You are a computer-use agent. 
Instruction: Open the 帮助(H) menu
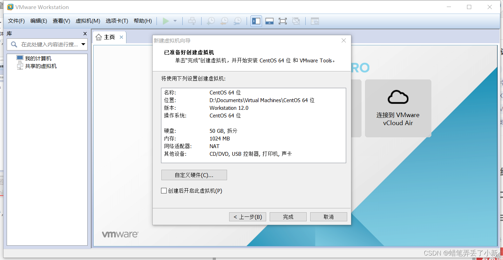tap(143, 21)
